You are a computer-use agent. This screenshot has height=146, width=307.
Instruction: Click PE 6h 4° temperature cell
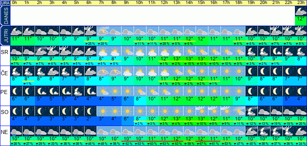click(x=90, y=99)
